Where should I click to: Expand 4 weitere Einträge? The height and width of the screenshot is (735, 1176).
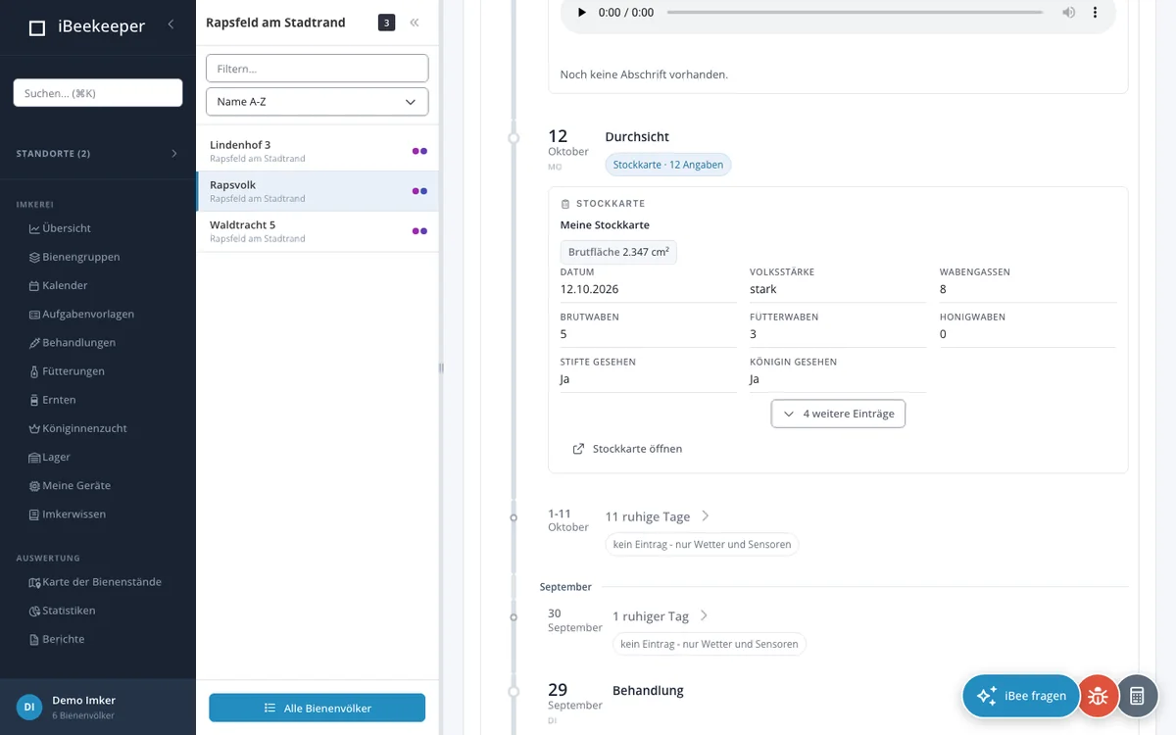pos(838,414)
